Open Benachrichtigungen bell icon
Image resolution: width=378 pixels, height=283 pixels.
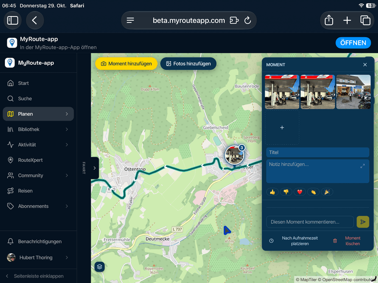pyautogui.click(x=10, y=241)
